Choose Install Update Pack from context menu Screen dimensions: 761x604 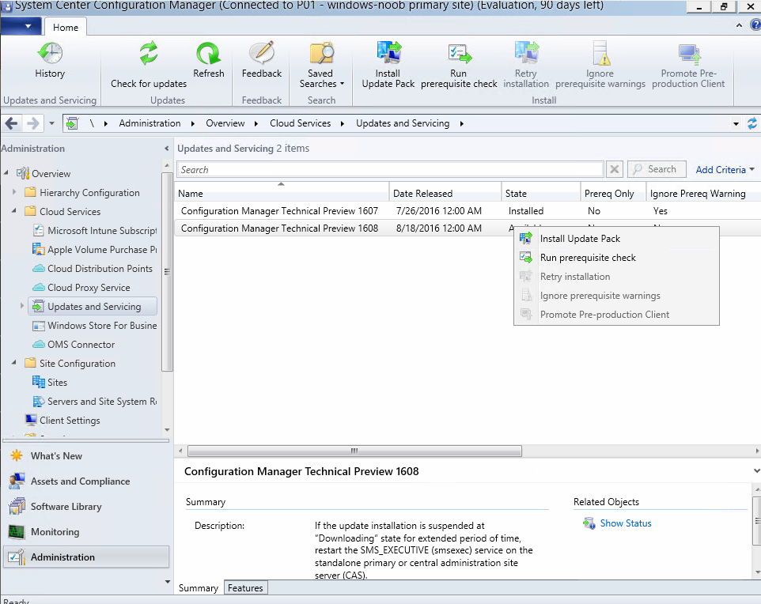(616, 239)
